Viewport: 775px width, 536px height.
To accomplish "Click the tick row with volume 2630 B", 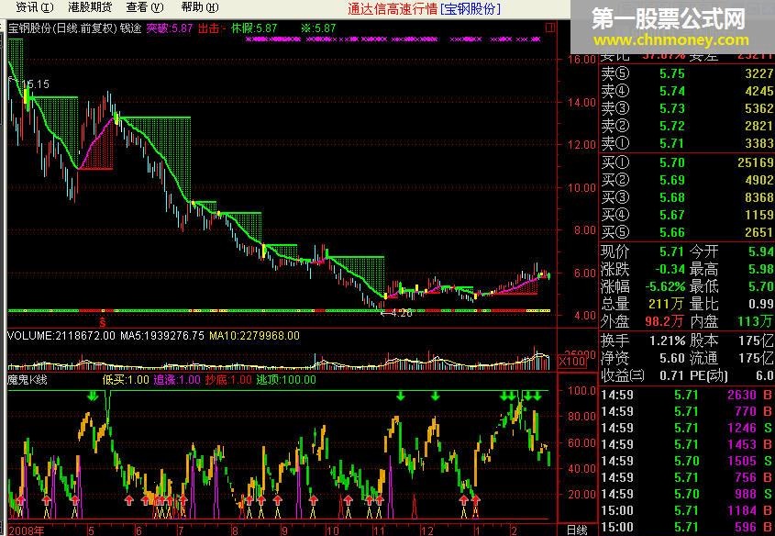I will pos(687,395).
